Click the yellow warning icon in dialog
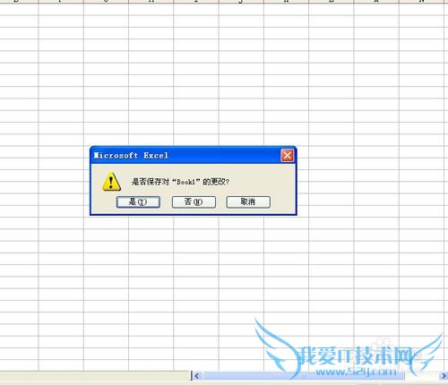The image size is (448, 385). point(111,182)
